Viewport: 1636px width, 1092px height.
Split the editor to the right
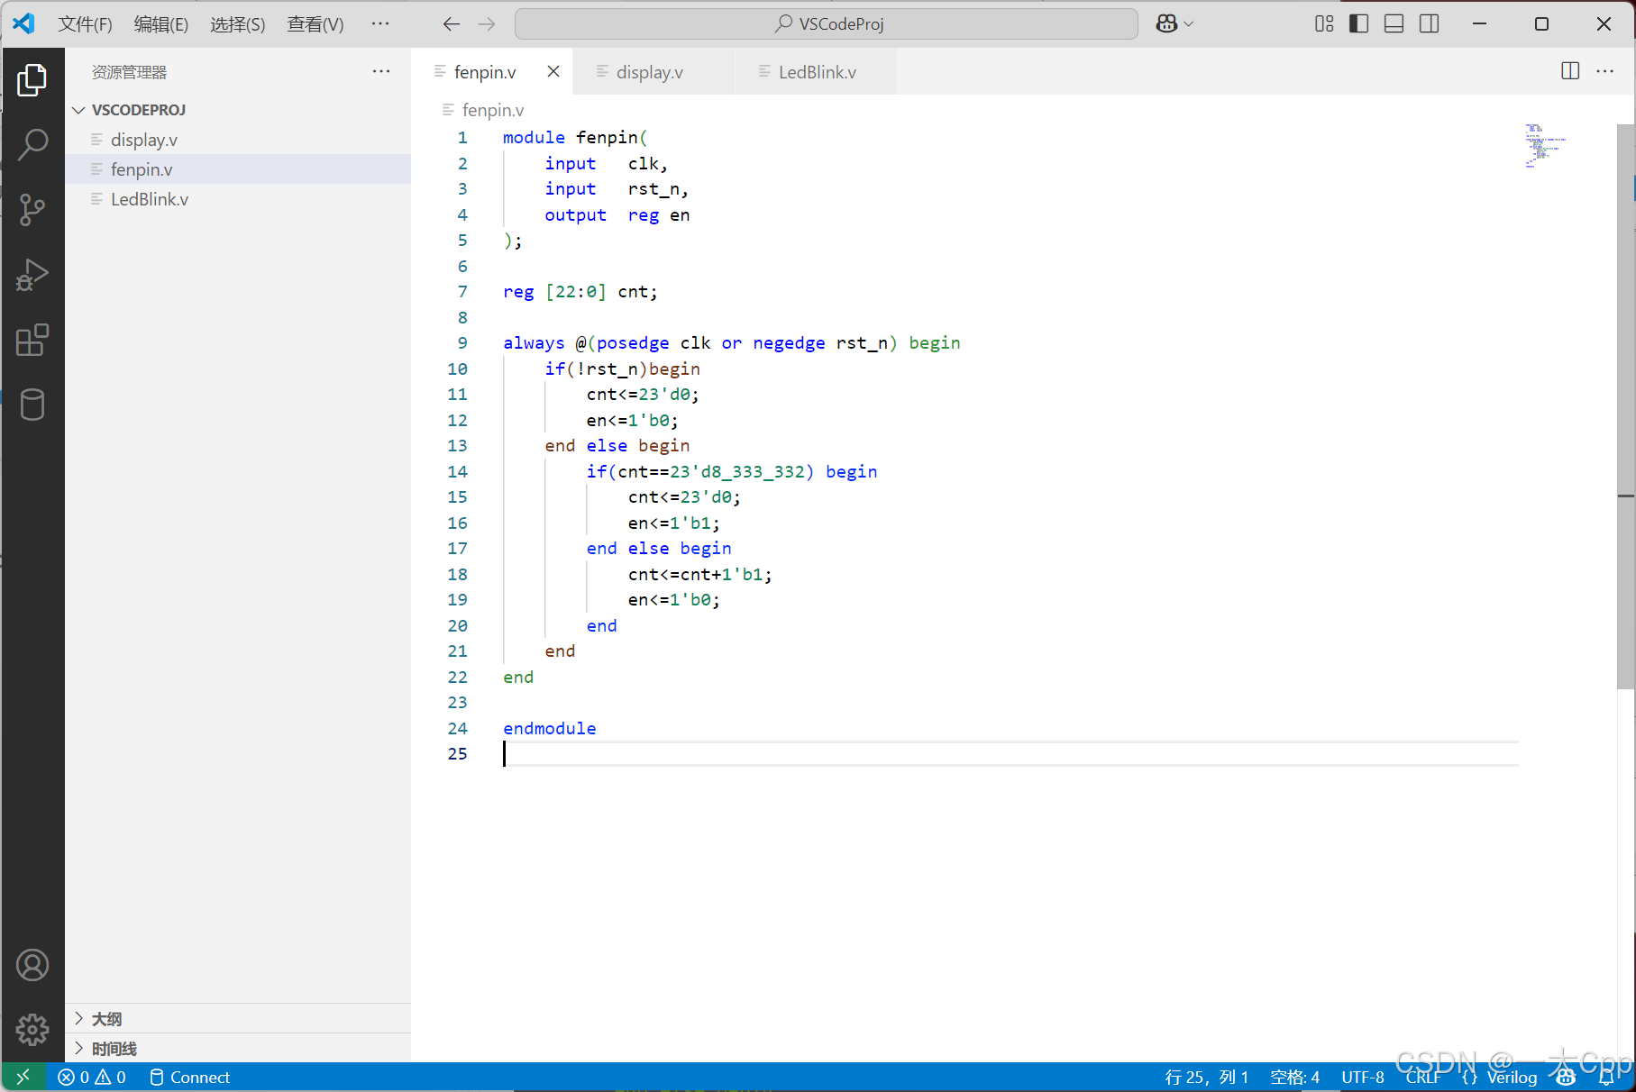point(1570,71)
